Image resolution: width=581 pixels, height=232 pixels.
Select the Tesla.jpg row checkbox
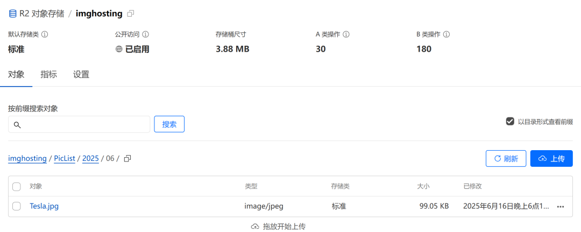(x=17, y=206)
